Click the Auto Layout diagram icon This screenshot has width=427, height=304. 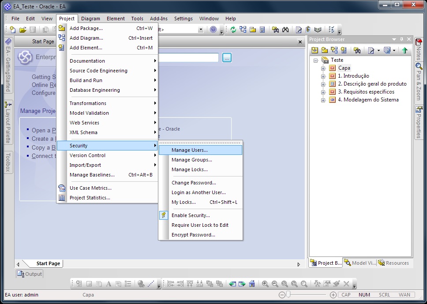(x=317, y=284)
